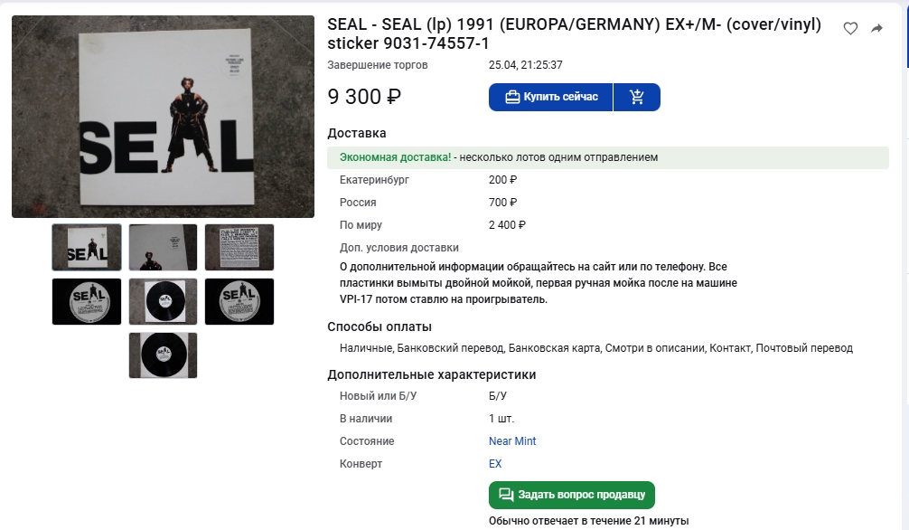Click the share arrow icon
The height and width of the screenshot is (530, 909).
tap(876, 29)
